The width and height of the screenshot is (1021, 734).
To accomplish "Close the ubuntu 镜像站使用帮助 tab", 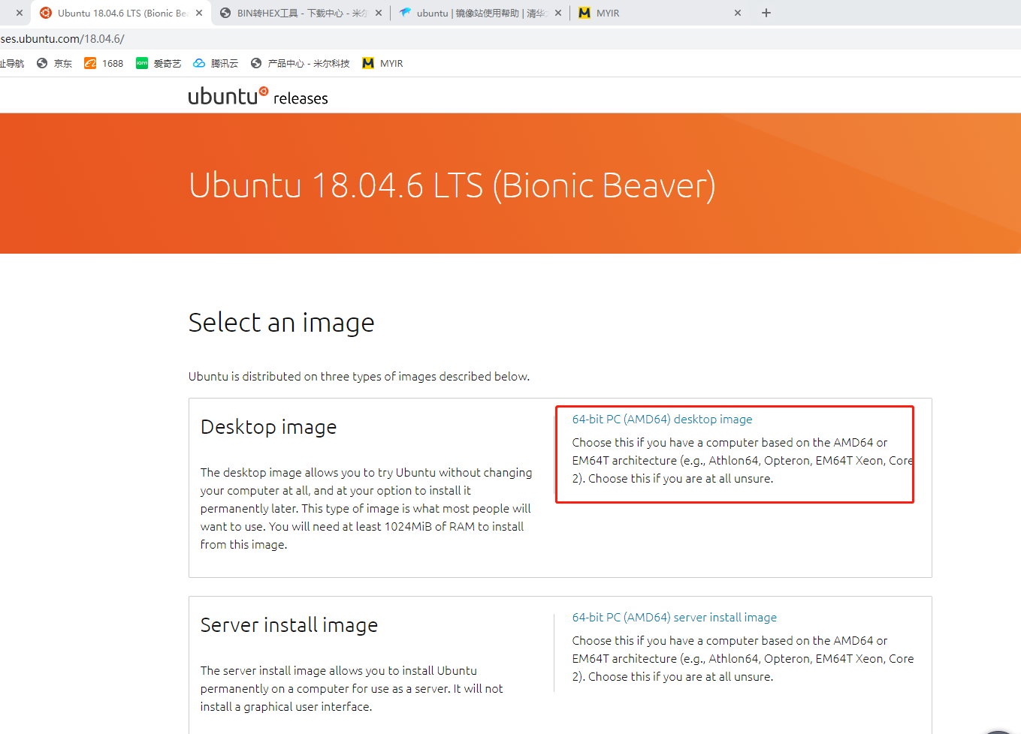I will [x=558, y=13].
